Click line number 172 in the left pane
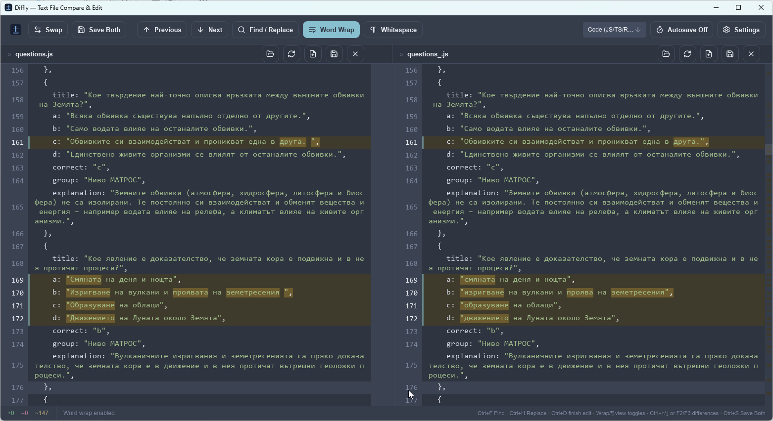Image resolution: width=773 pixels, height=421 pixels. (17, 319)
